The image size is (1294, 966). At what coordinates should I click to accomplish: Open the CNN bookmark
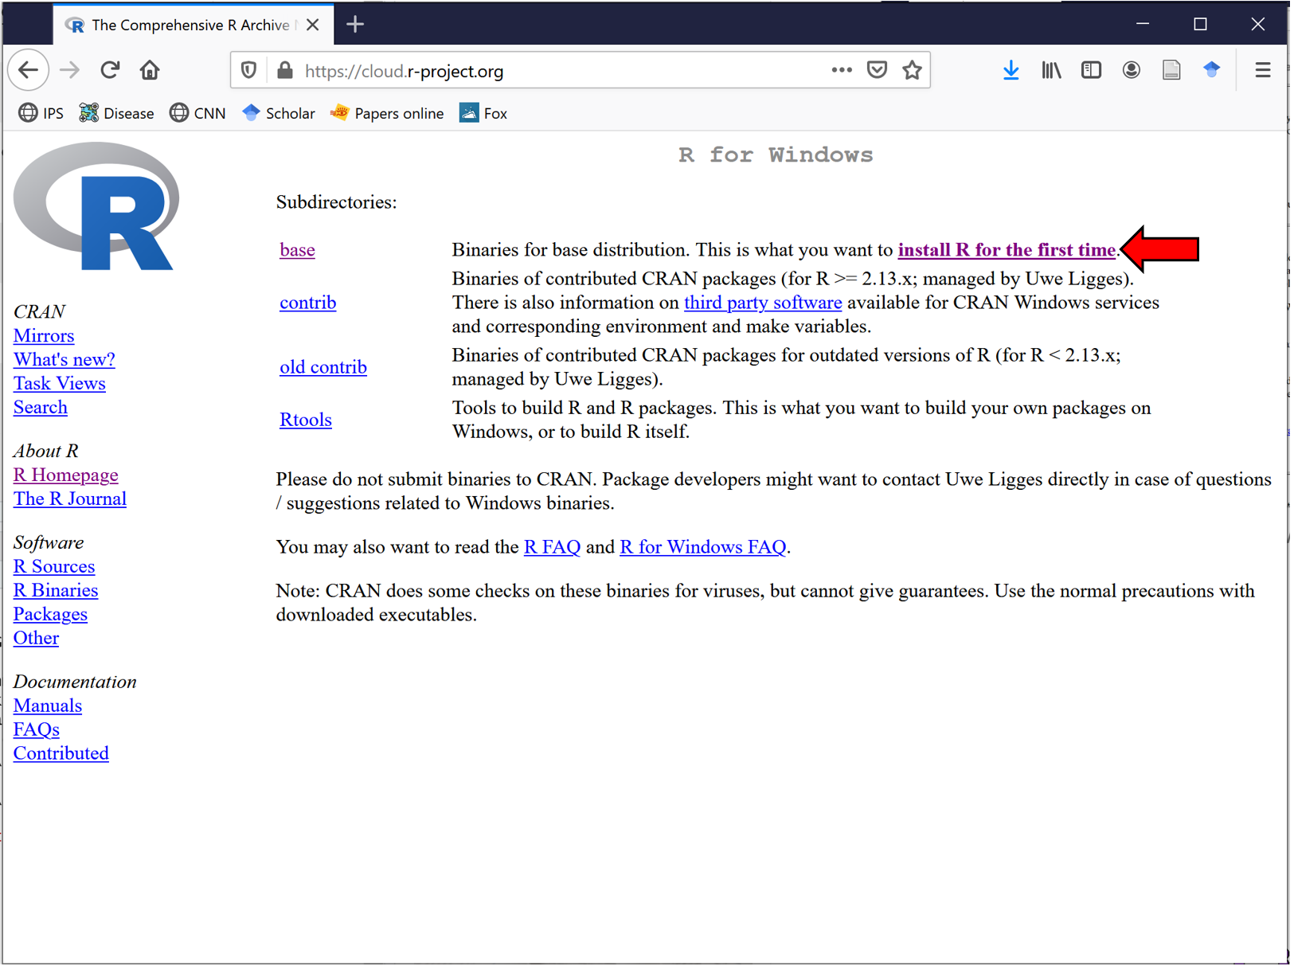pyautogui.click(x=197, y=113)
